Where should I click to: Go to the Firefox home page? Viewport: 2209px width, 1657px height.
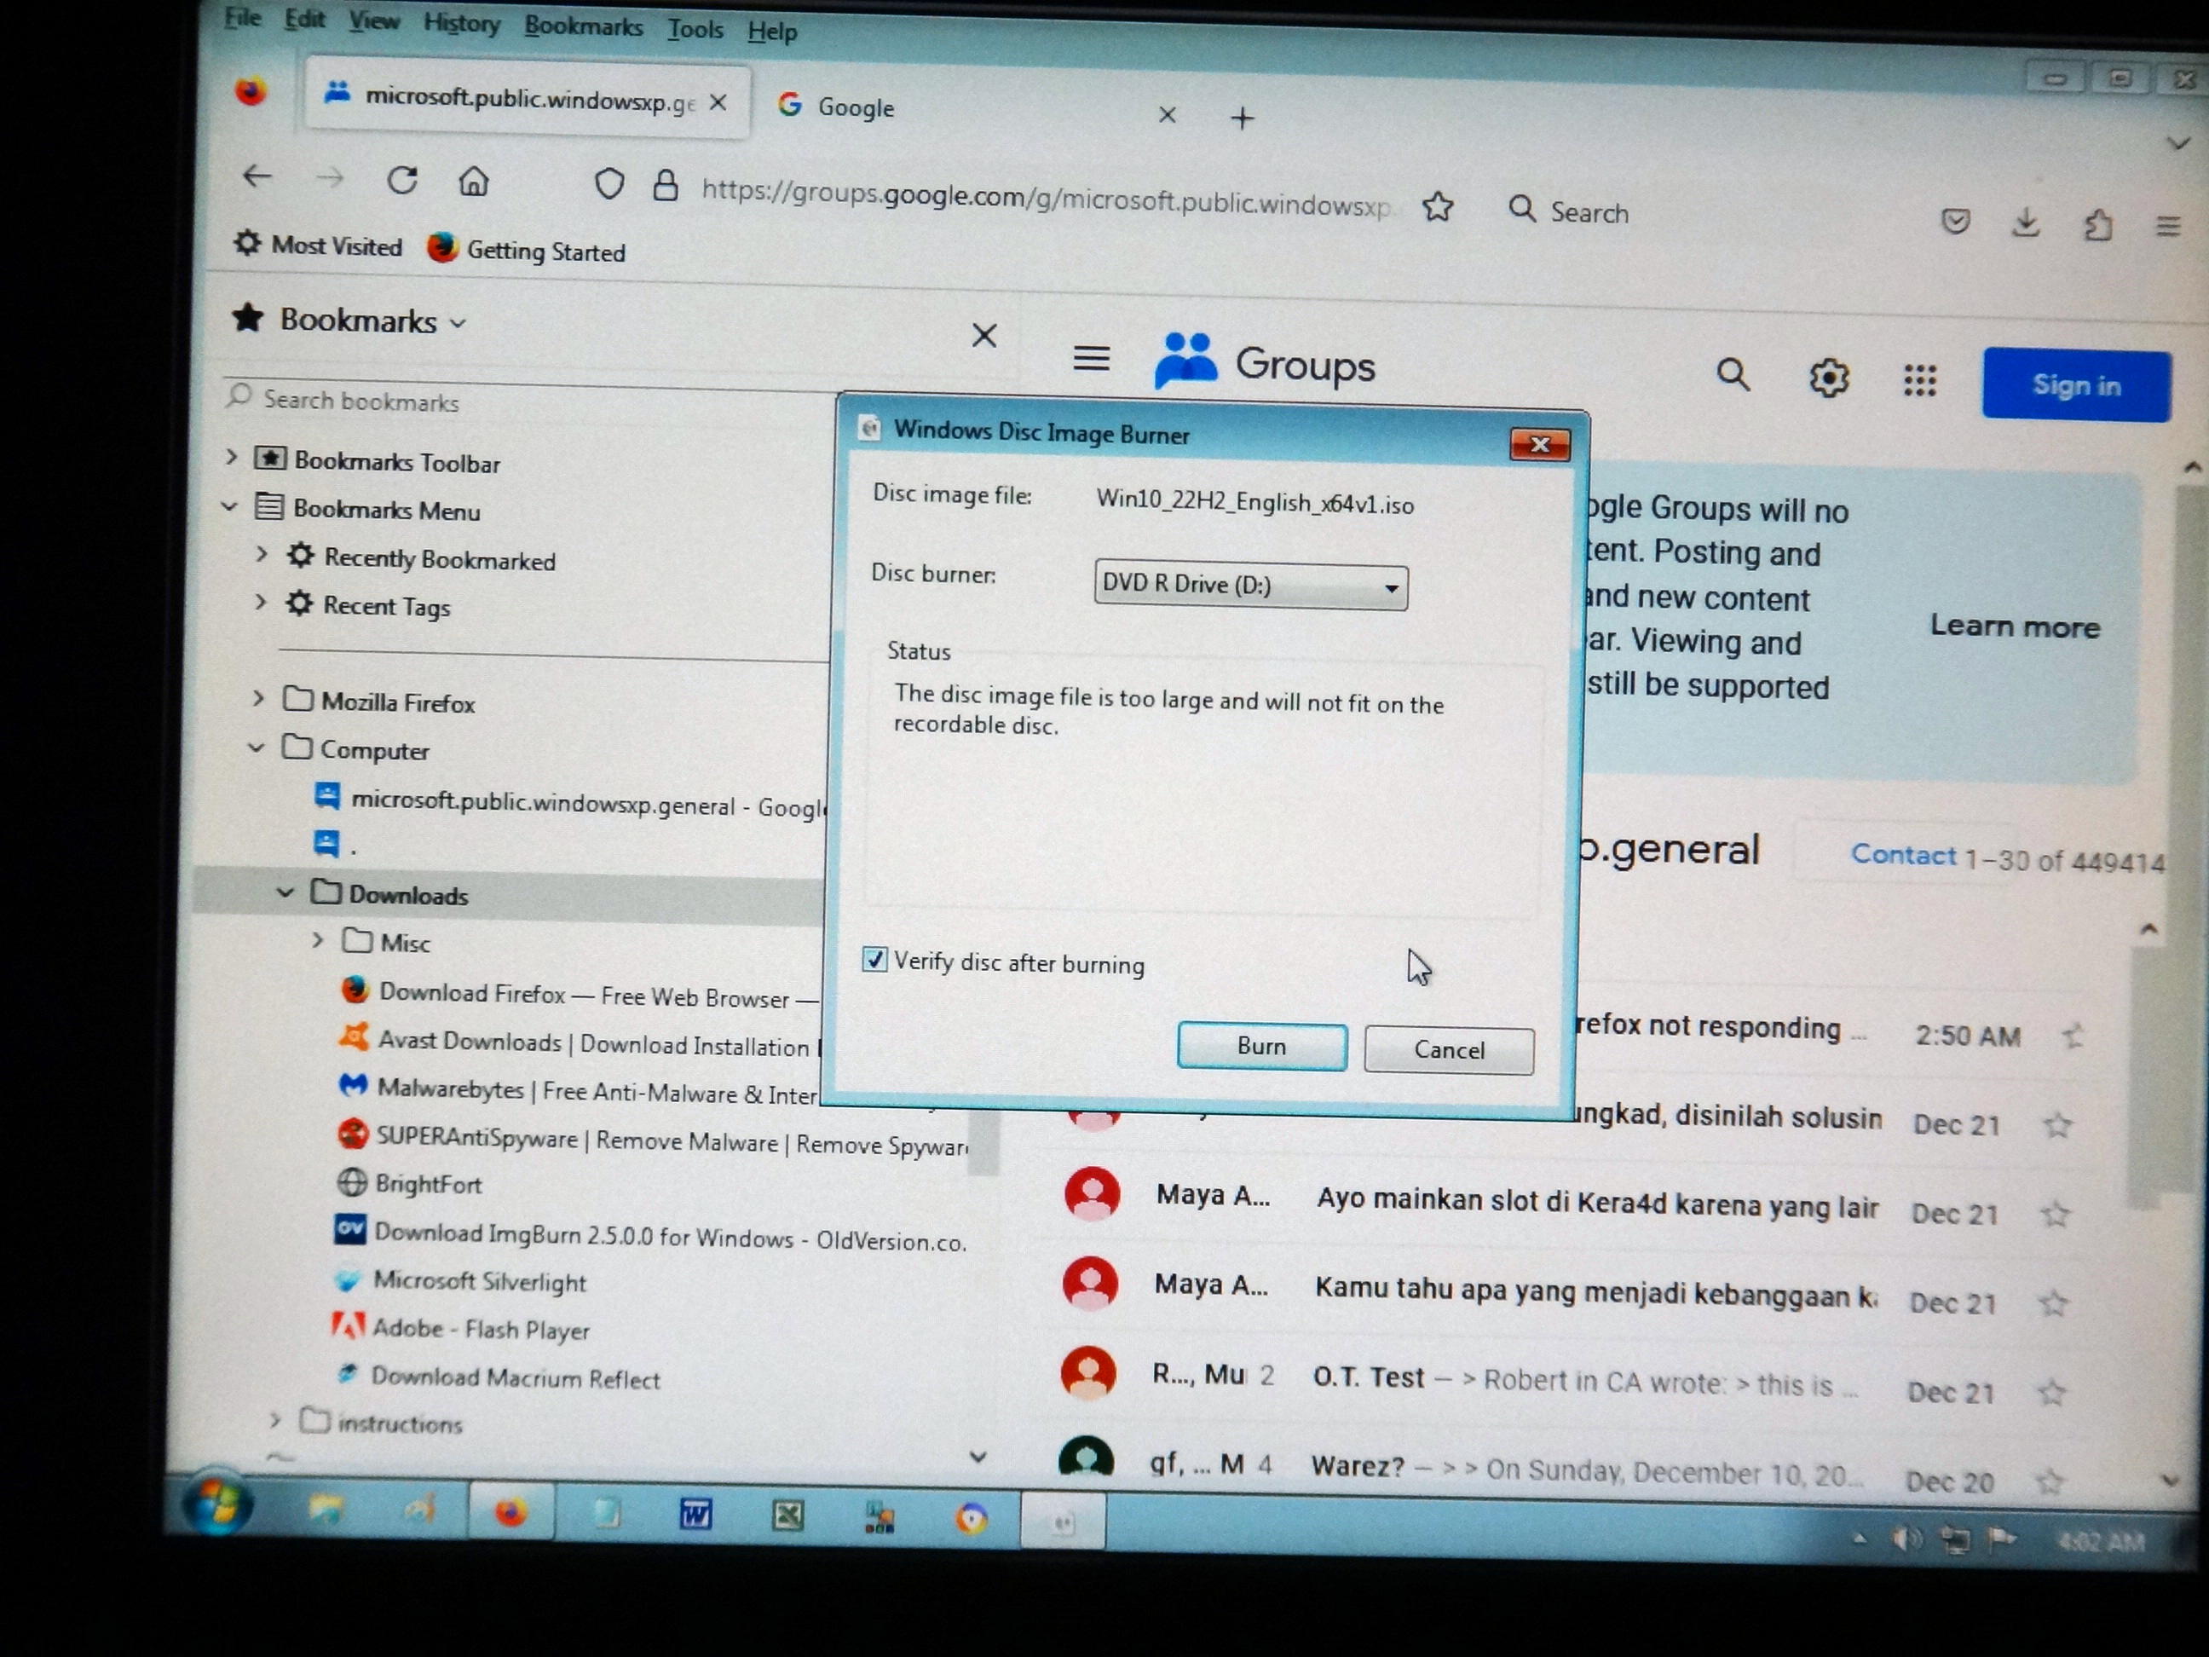pyautogui.click(x=473, y=182)
